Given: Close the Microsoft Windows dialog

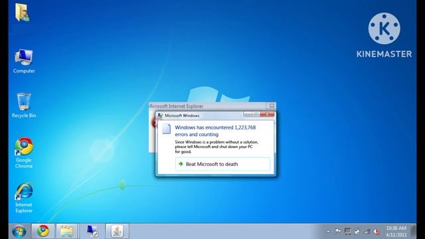Looking at the screenshot, I should (x=267, y=115).
